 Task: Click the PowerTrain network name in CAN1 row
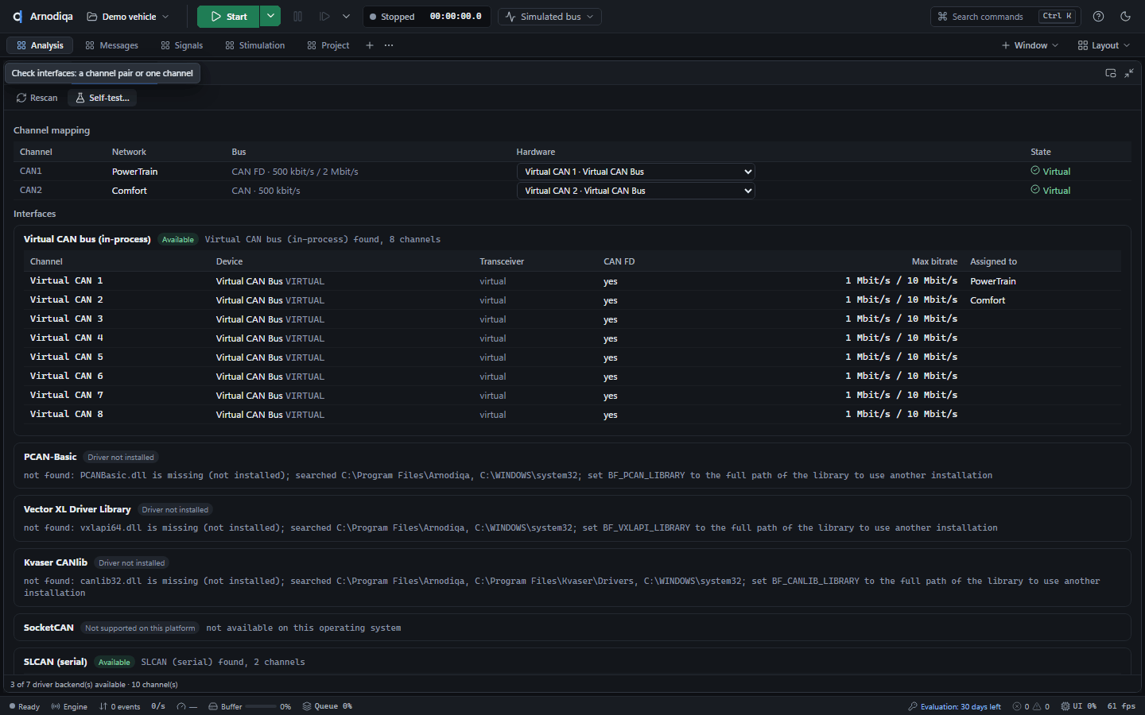[134, 172]
